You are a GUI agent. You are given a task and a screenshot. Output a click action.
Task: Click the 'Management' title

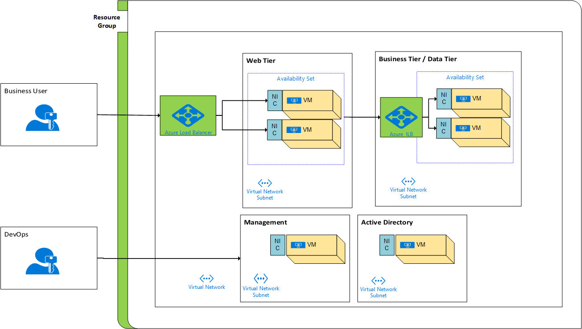(265, 222)
